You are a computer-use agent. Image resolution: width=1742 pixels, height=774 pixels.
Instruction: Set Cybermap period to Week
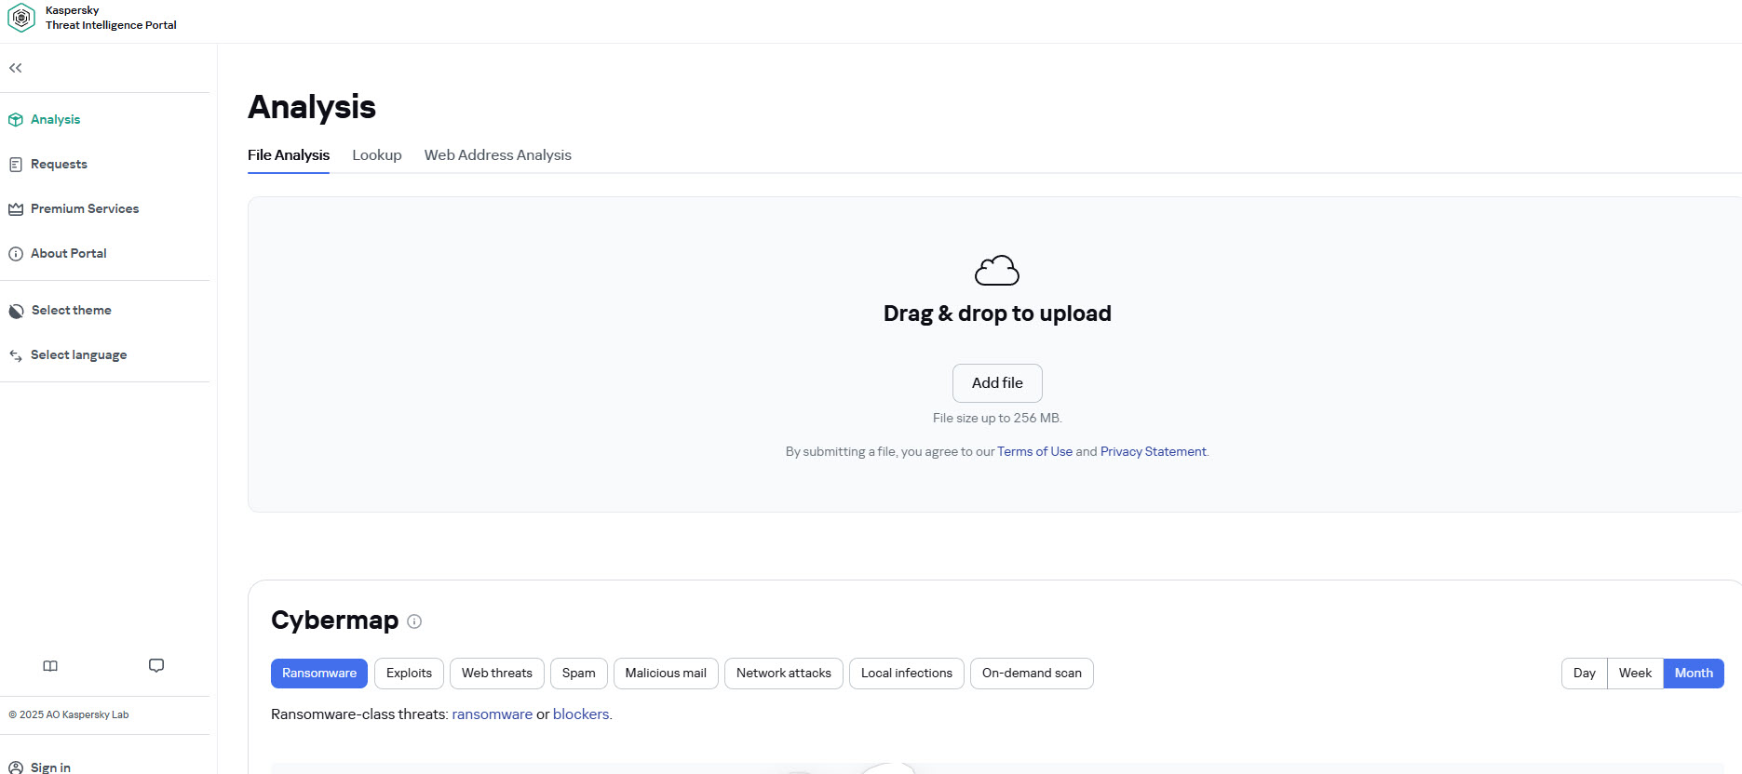[x=1634, y=674]
